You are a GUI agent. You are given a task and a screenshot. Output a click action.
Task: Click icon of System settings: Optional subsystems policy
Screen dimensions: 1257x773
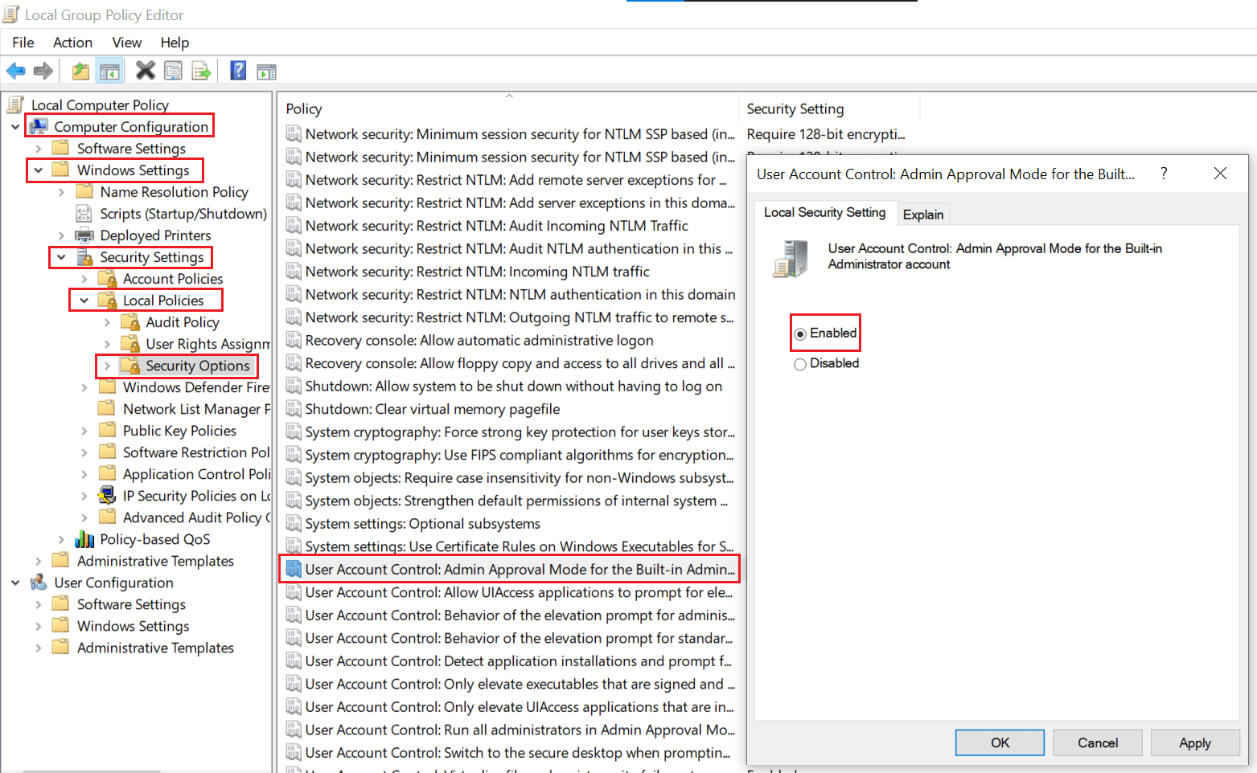pyautogui.click(x=294, y=524)
